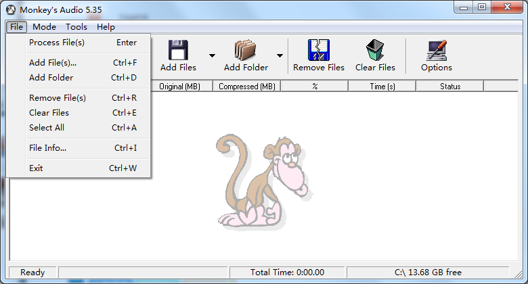Click the Add Files floppy disk icon
The height and width of the screenshot is (284, 528).
tap(178, 50)
